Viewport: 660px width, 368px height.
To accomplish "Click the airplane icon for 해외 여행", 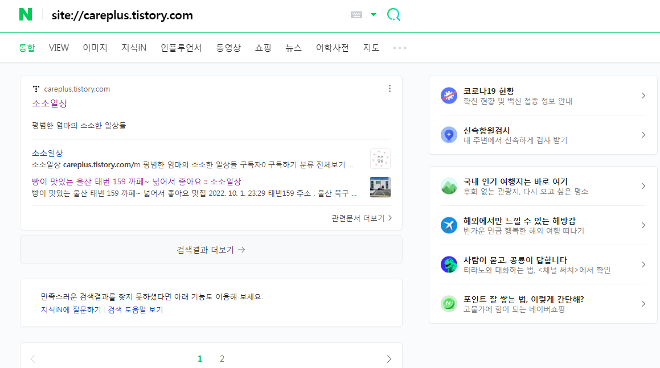I will (449, 225).
